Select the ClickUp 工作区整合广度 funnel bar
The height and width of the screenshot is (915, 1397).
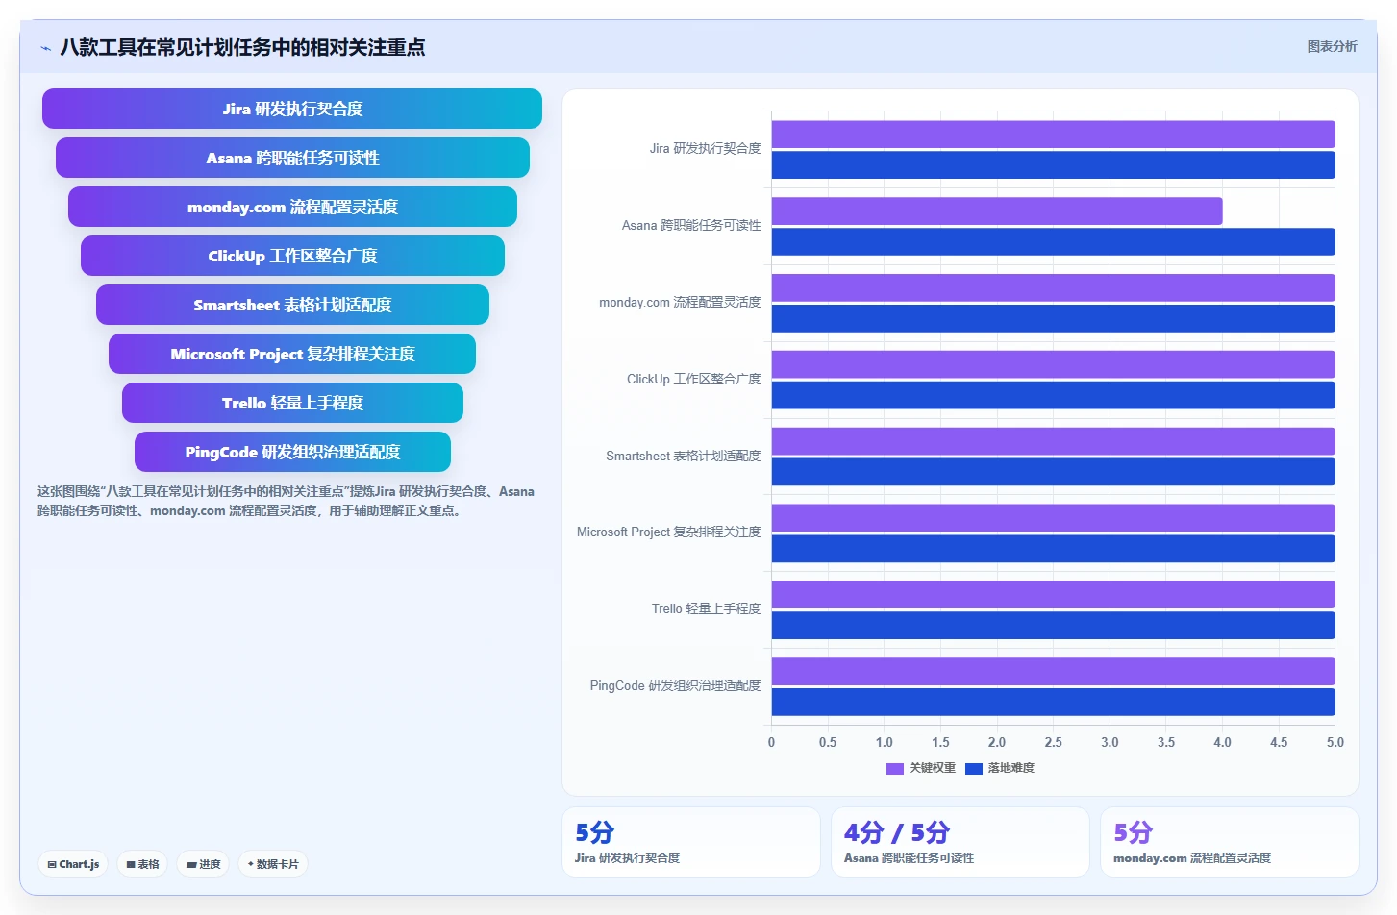[292, 256]
